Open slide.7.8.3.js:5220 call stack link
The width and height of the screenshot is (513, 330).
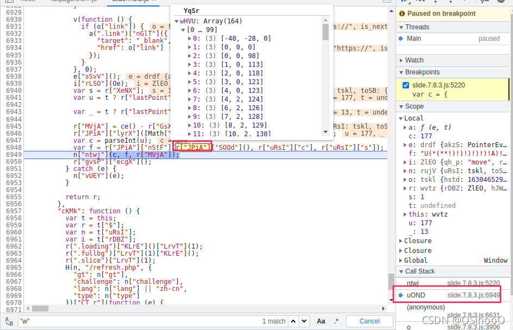(x=473, y=283)
